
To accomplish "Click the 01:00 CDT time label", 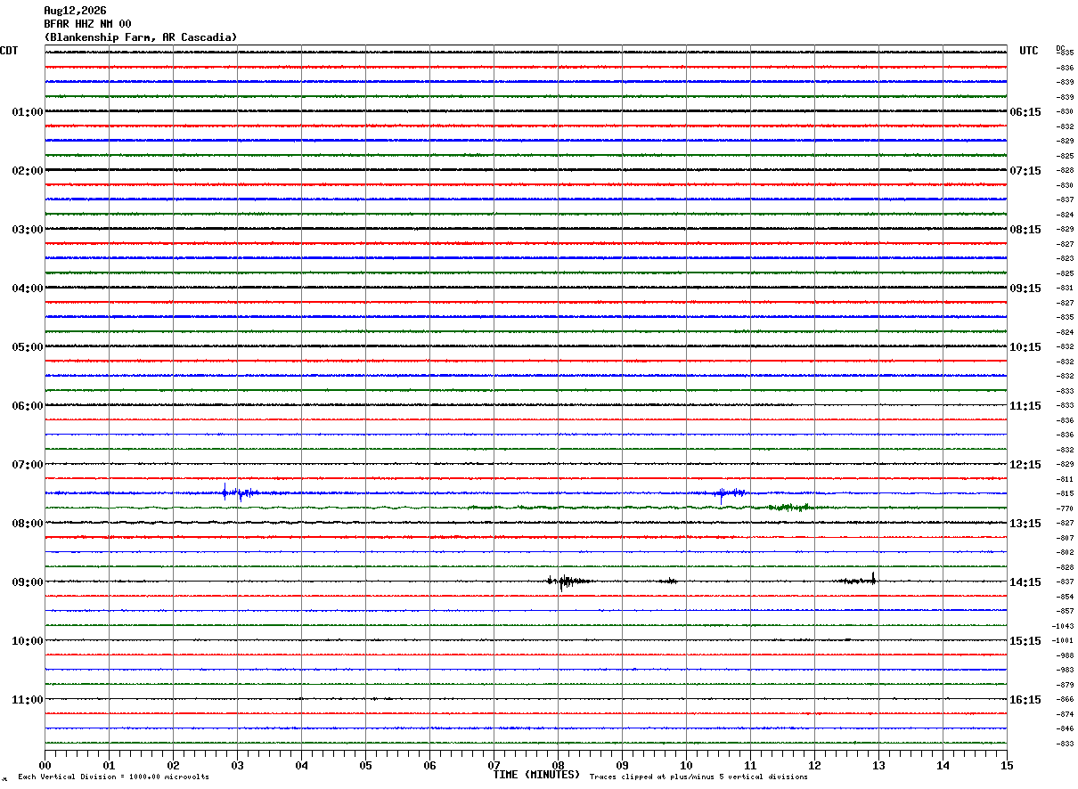I will tap(27, 112).
